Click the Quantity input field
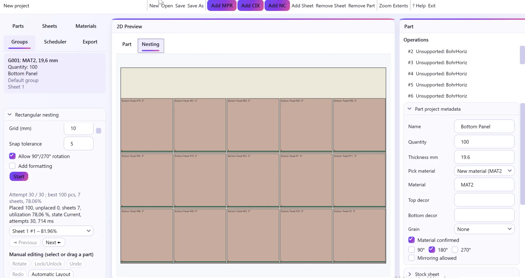The image size is (525, 278). [484, 142]
